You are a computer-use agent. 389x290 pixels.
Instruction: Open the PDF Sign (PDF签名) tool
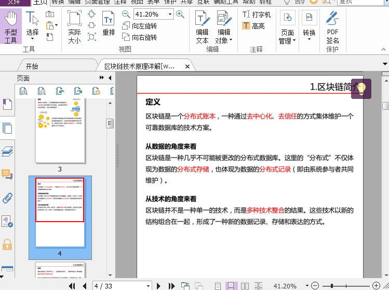tap(332, 26)
